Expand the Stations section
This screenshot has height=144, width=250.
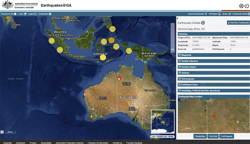[x=214, y=73]
